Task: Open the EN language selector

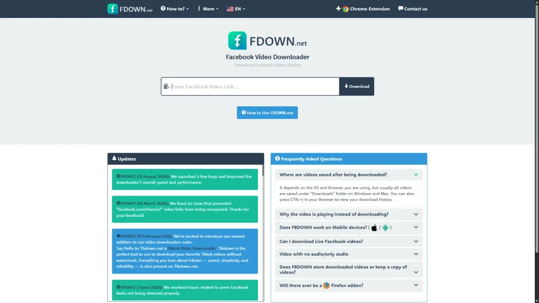Action: [236, 9]
